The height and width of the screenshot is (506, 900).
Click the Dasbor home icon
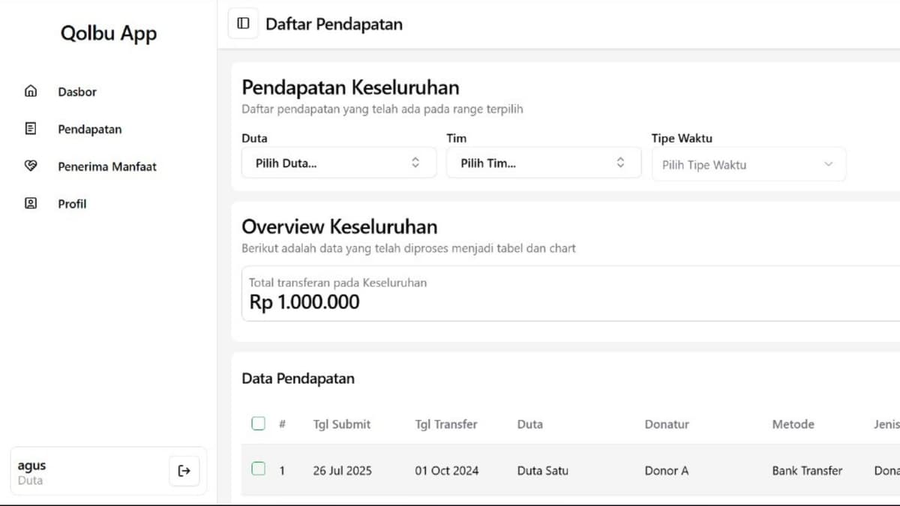pyautogui.click(x=31, y=91)
